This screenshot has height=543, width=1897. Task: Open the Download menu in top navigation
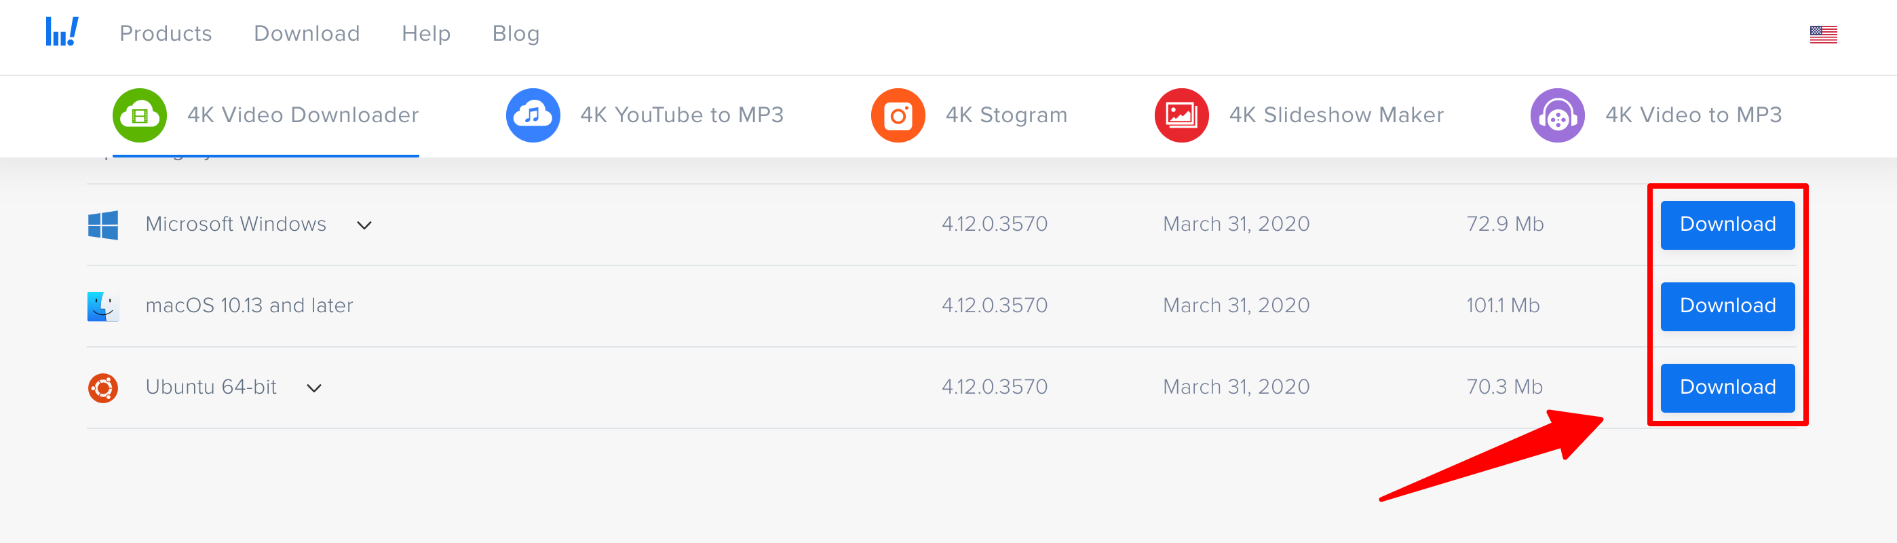[x=307, y=34]
